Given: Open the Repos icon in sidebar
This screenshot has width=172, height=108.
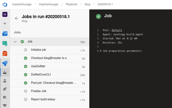Looking at the screenshot, I should tap(5, 54).
